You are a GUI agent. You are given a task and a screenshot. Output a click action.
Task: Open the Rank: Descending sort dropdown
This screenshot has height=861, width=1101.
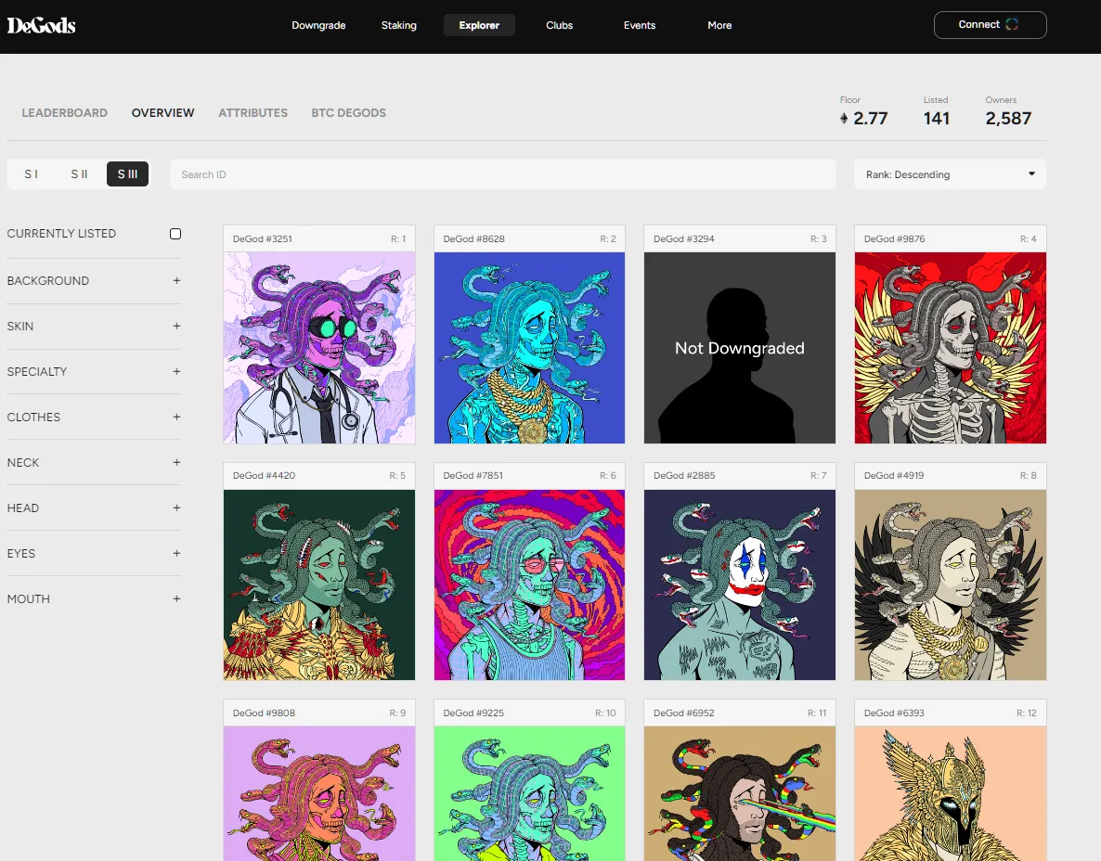click(950, 174)
